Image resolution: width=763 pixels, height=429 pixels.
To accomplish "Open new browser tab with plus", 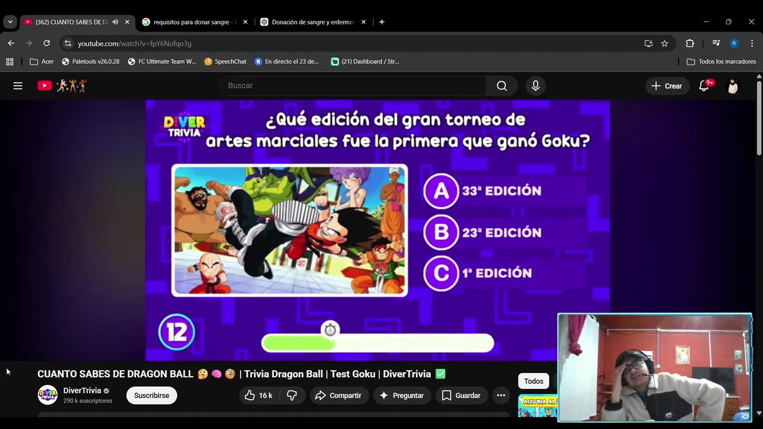I will click(381, 22).
